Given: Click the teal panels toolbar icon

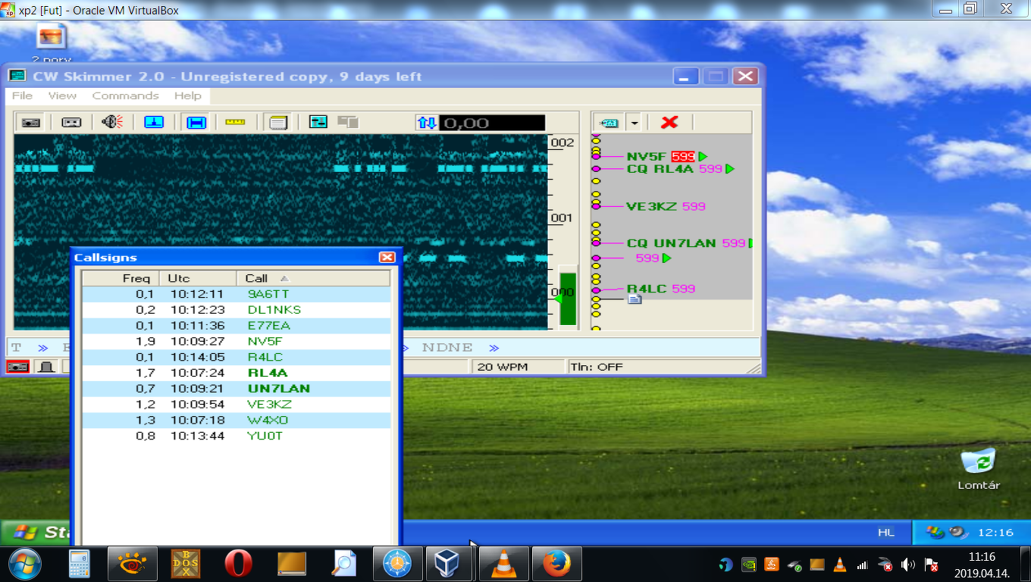Looking at the screenshot, I should [x=318, y=122].
